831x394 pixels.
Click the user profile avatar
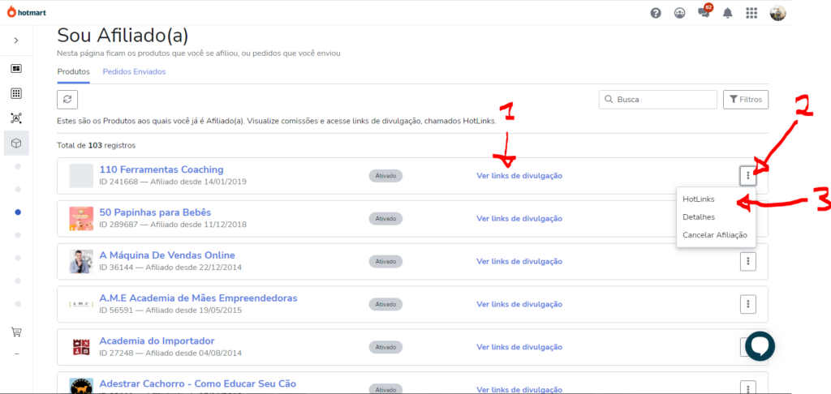777,13
